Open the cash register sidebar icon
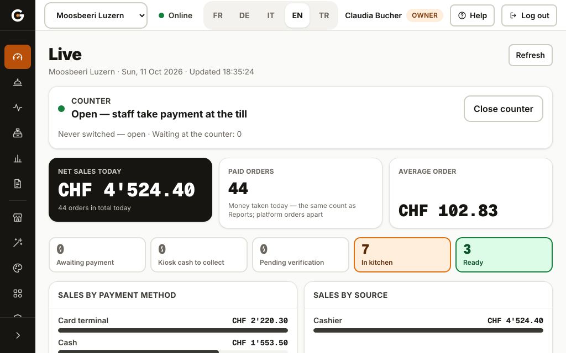Screen dimensions: 566x353 (x=17, y=133)
